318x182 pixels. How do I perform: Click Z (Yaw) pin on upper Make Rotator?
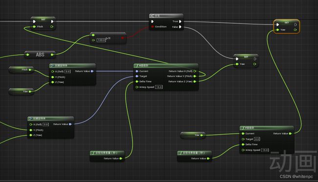coord(53,82)
